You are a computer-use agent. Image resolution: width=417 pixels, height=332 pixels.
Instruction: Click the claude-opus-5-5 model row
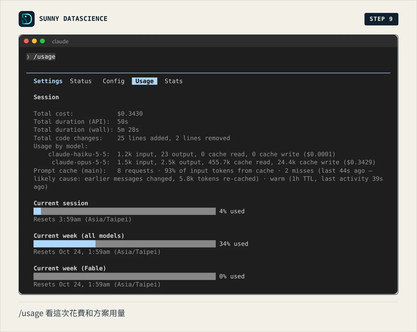coord(213,162)
